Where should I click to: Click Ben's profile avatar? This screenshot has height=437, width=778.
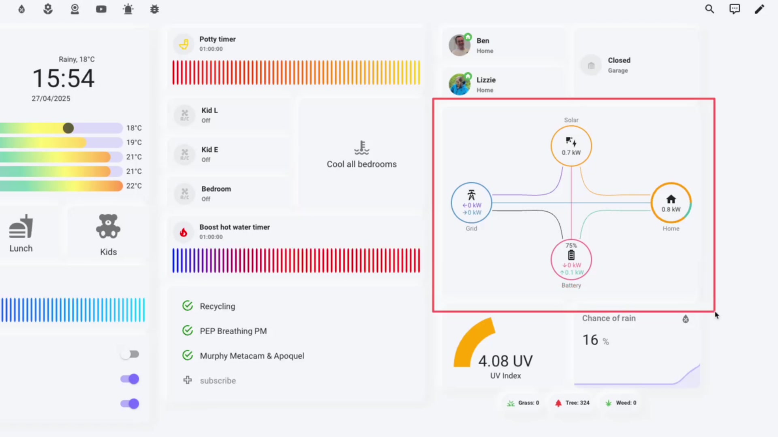click(x=459, y=45)
